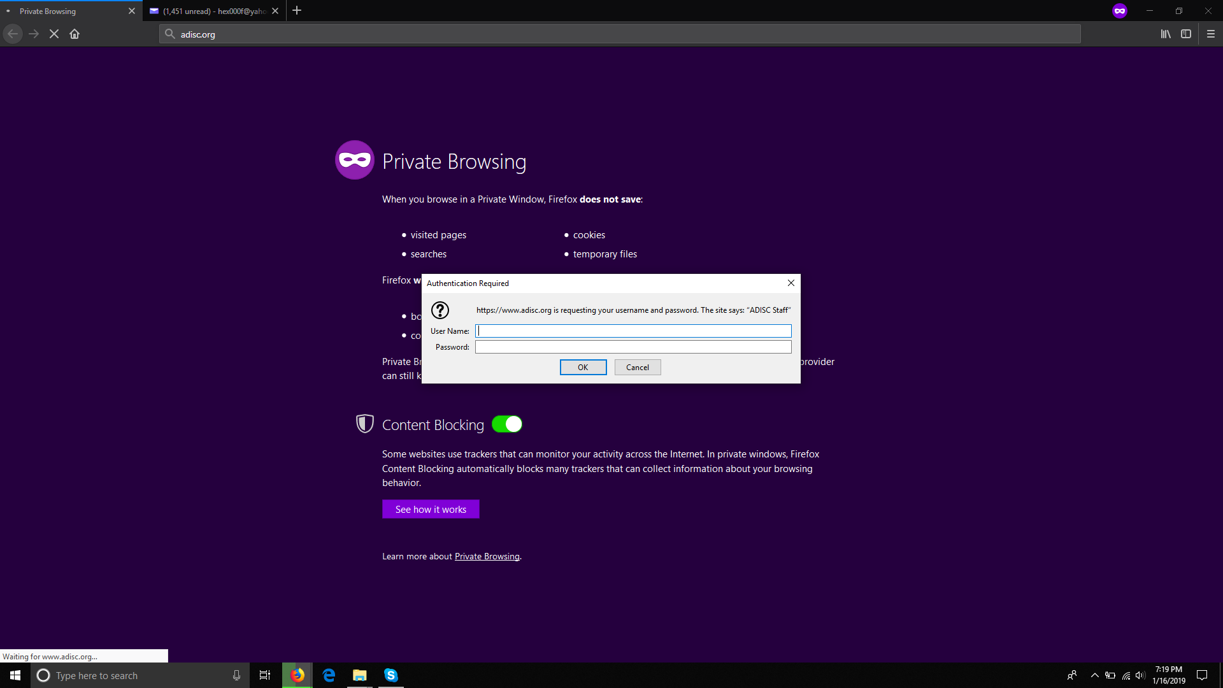Focus the Password input field
Viewport: 1223px width, 688px height.
coord(633,347)
